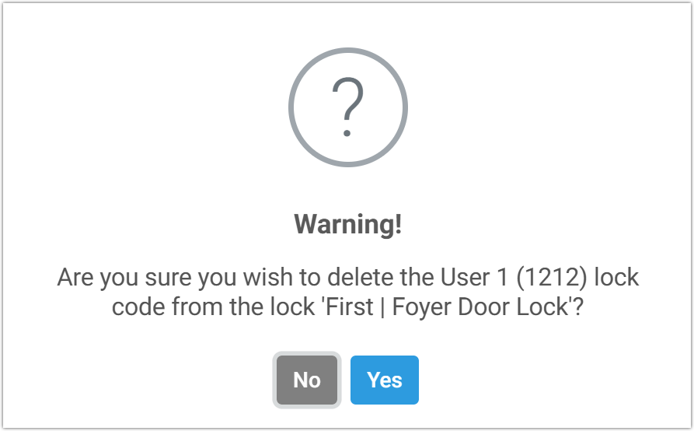Click the confirmation message's first line
Viewport: 694px width, 431px height.
tap(347, 278)
